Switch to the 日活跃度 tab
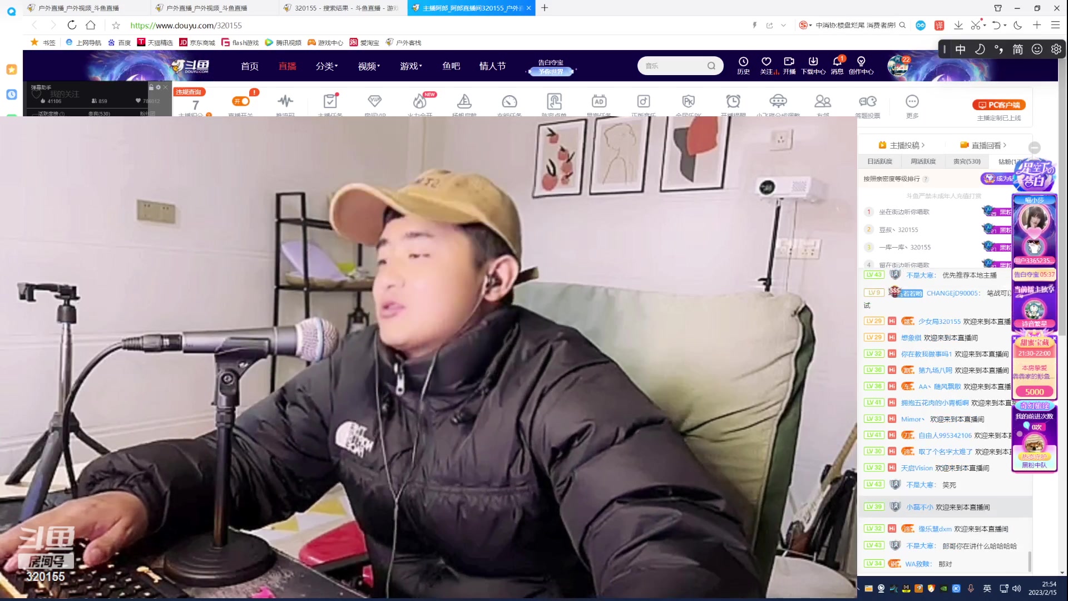Screen dimensions: 1068x601 tap(880, 161)
